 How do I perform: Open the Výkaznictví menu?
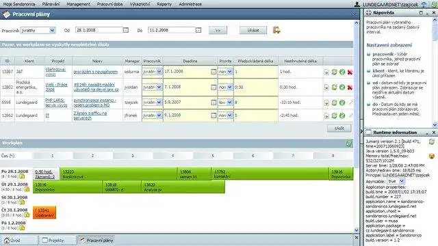click(140, 4)
